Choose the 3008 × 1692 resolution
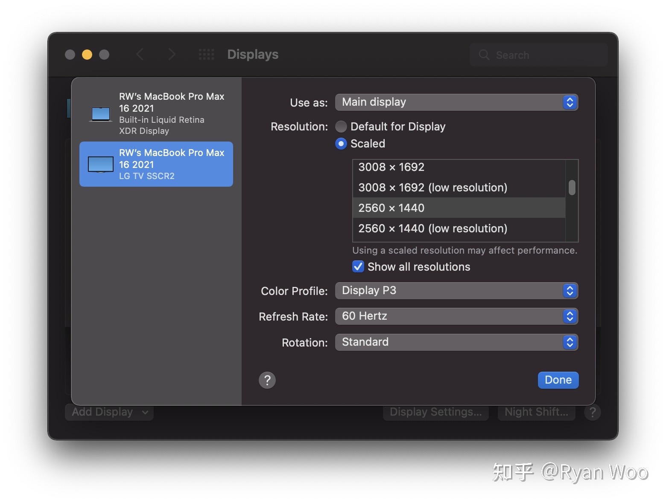This screenshot has width=666, height=503. click(459, 167)
